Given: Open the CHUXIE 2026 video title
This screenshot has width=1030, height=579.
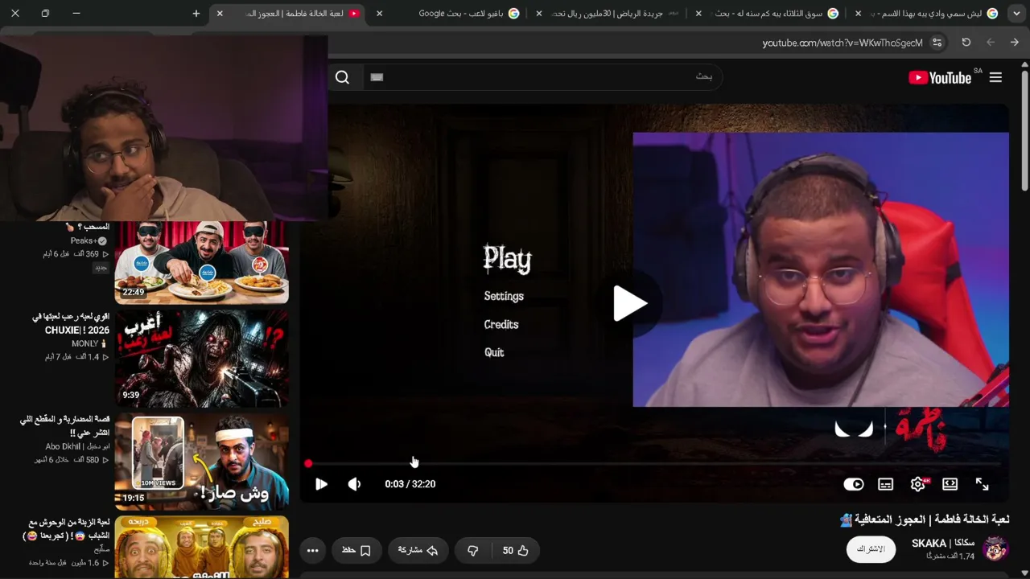Looking at the screenshot, I should pyautogui.click(x=71, y=323).
